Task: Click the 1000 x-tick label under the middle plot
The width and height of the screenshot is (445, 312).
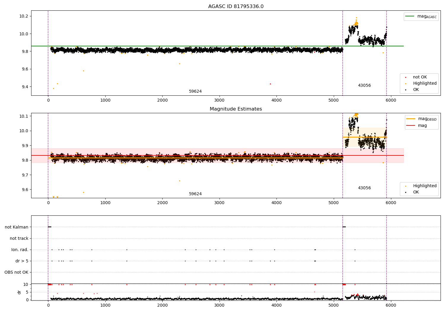Action: pos(105,203)
